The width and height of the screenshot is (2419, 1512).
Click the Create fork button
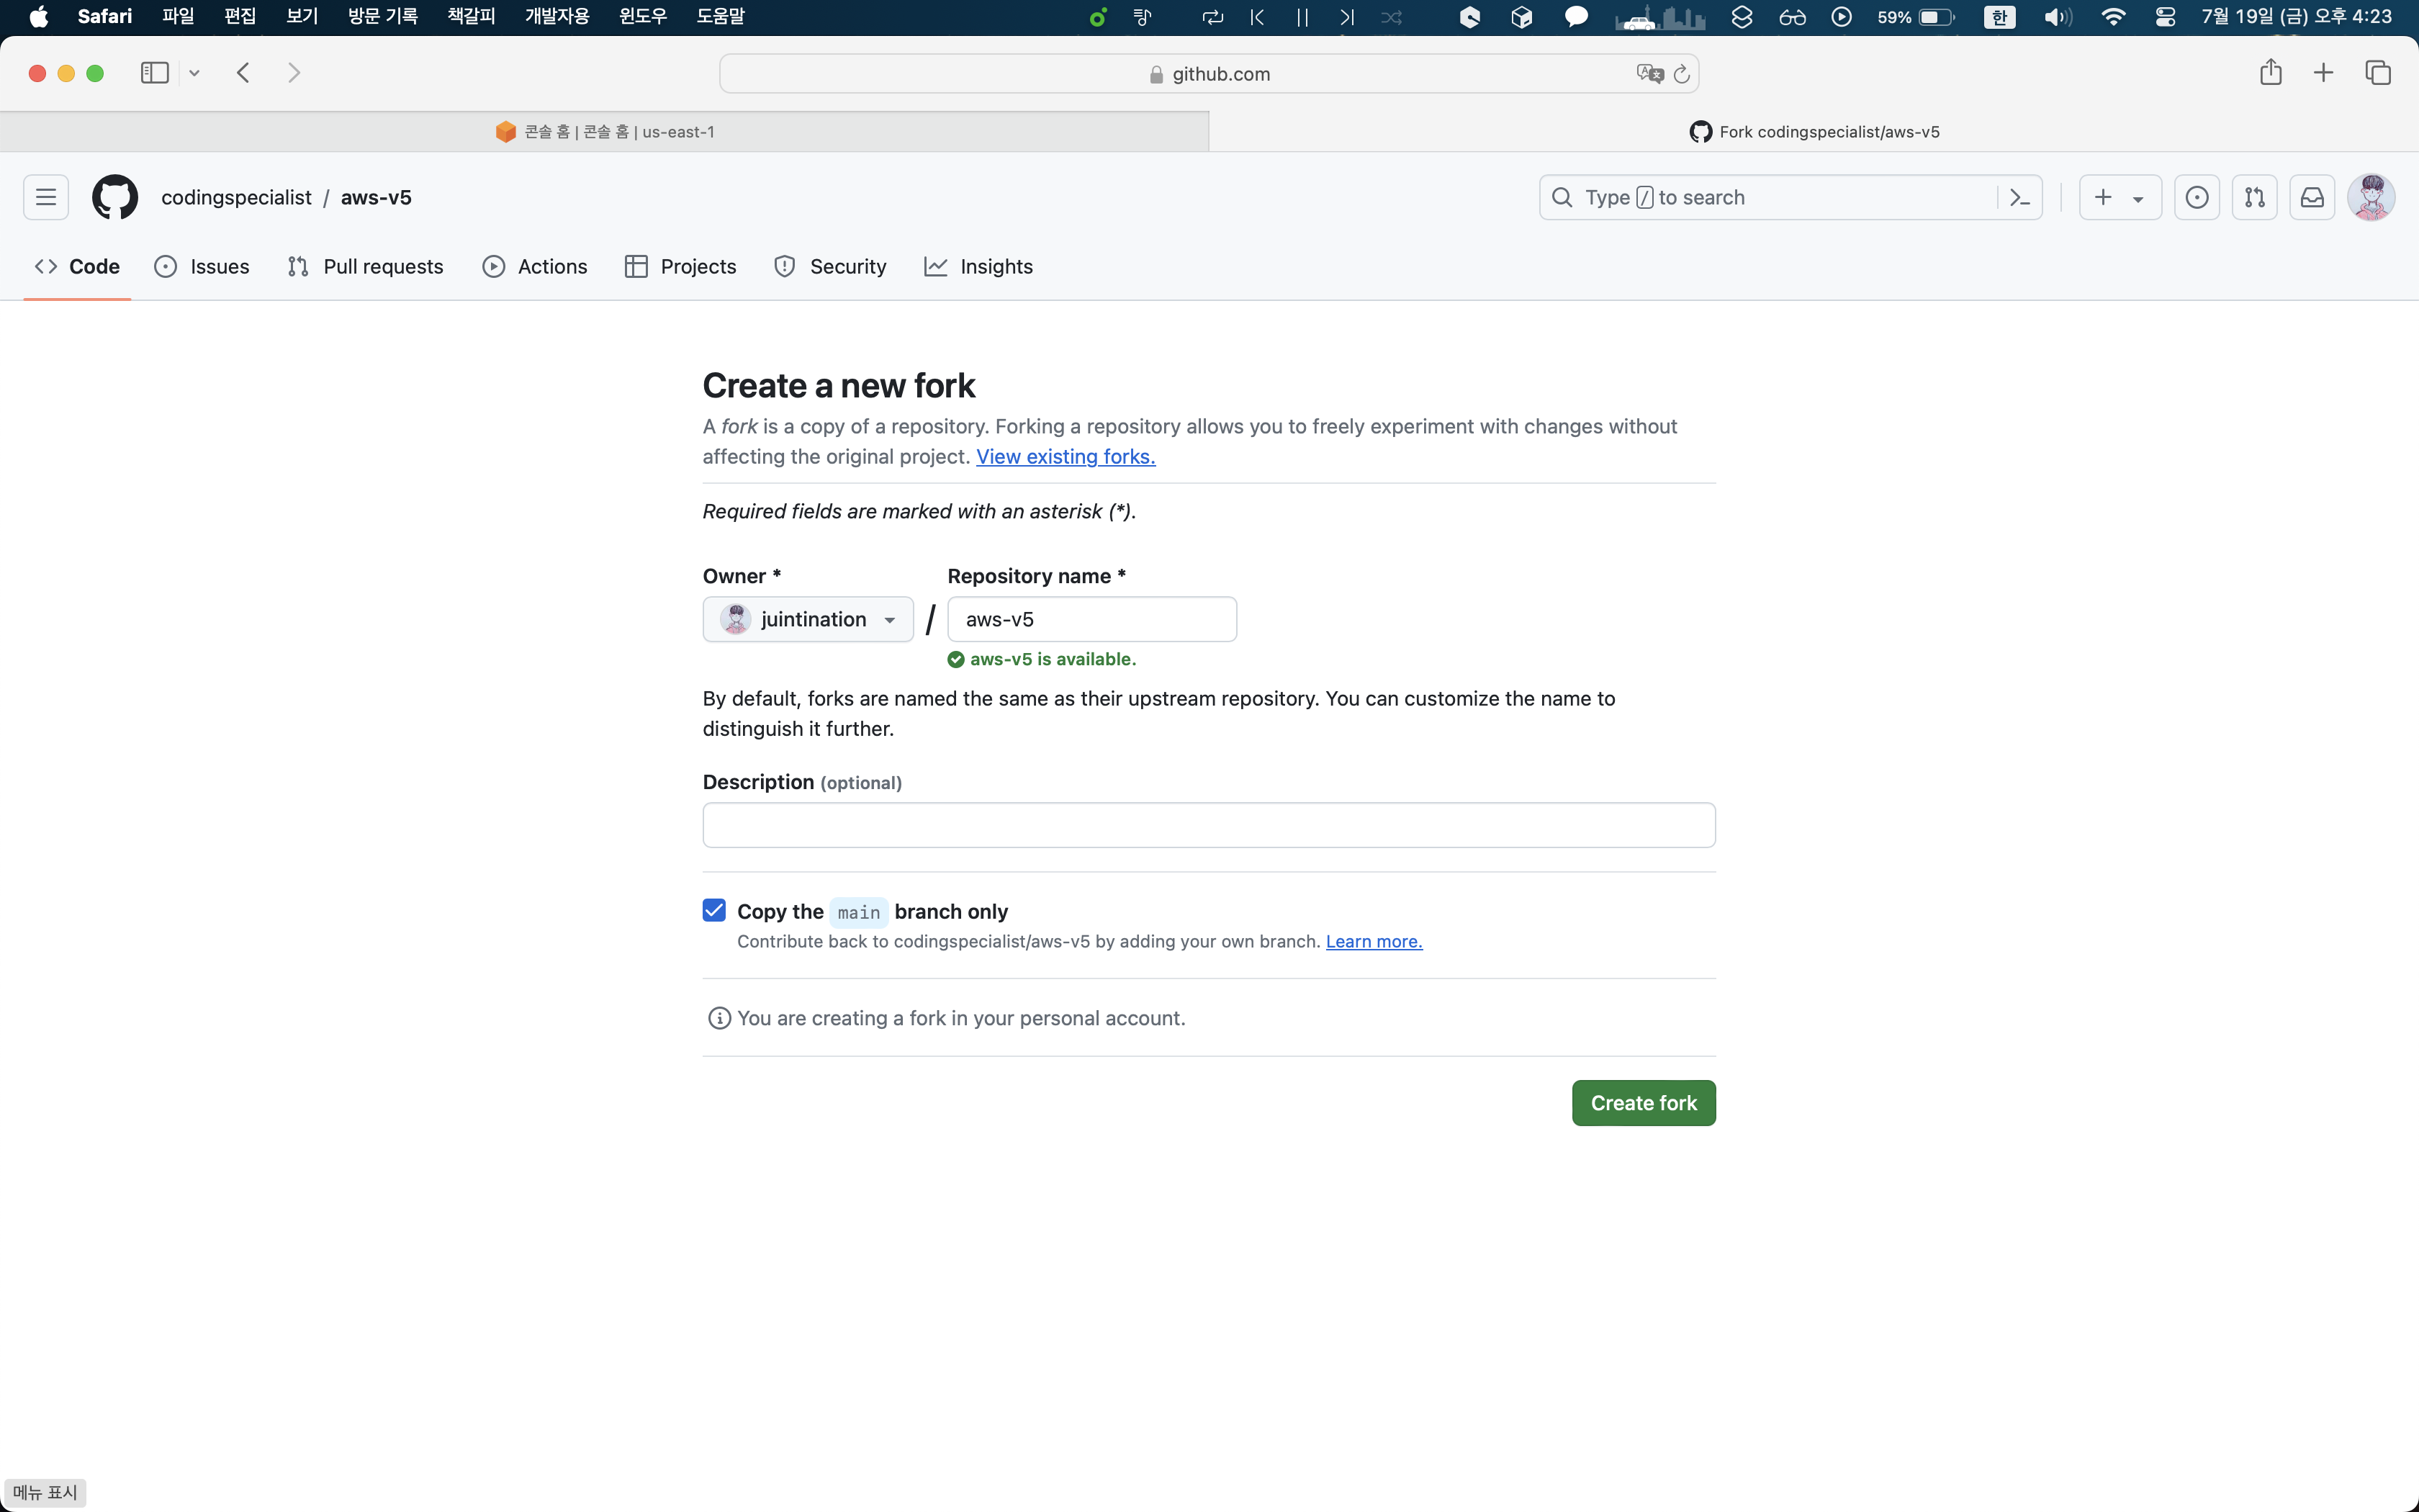[1642, 1102]
